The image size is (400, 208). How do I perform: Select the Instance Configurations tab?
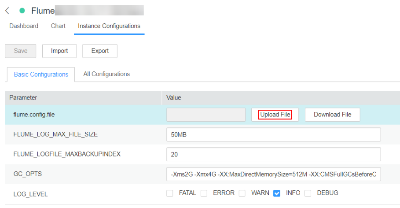[109, 26]
